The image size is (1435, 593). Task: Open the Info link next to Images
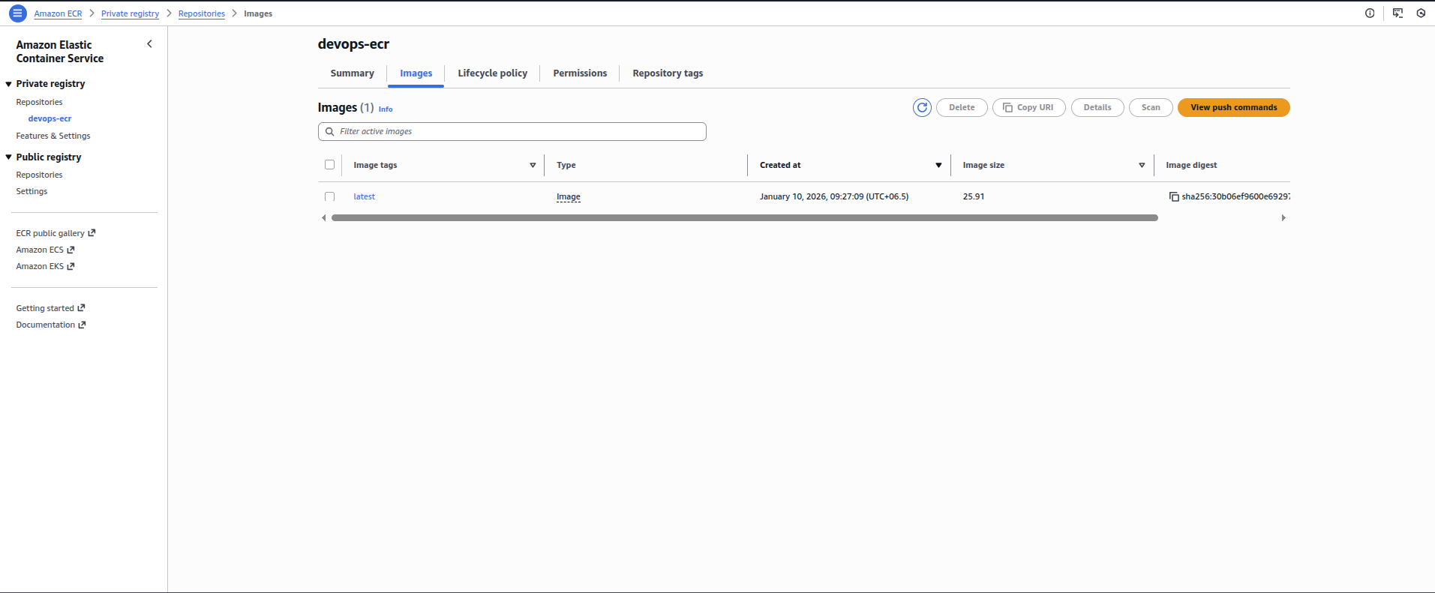(385, 109)
